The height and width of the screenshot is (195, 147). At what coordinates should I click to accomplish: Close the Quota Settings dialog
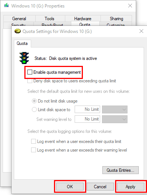pos(141,31)
